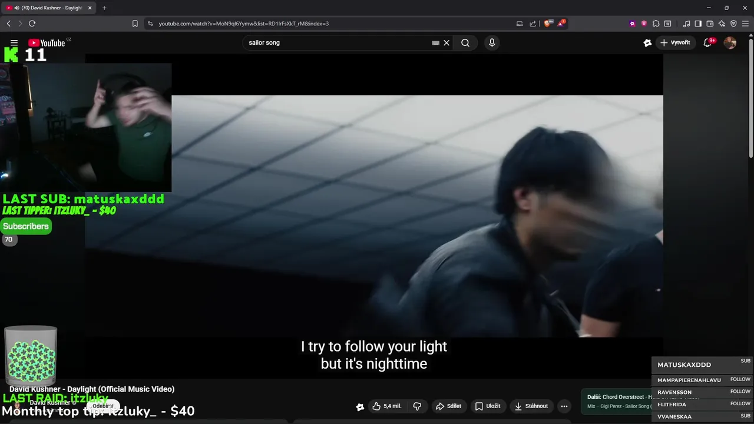Click 'LAST SUB: matuskaxddd' overlay text

(83, 199)
